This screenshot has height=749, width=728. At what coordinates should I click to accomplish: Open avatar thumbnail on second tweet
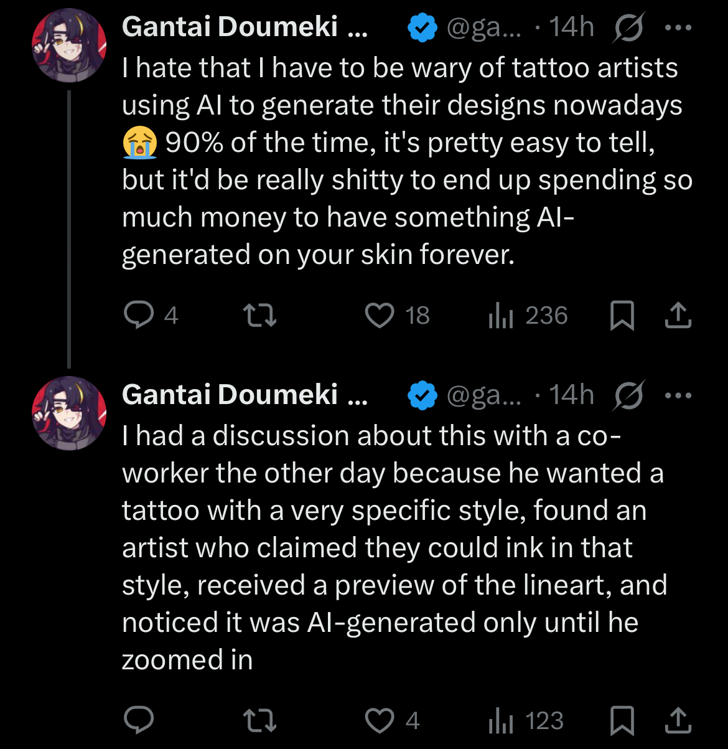[x=69, y=413]
